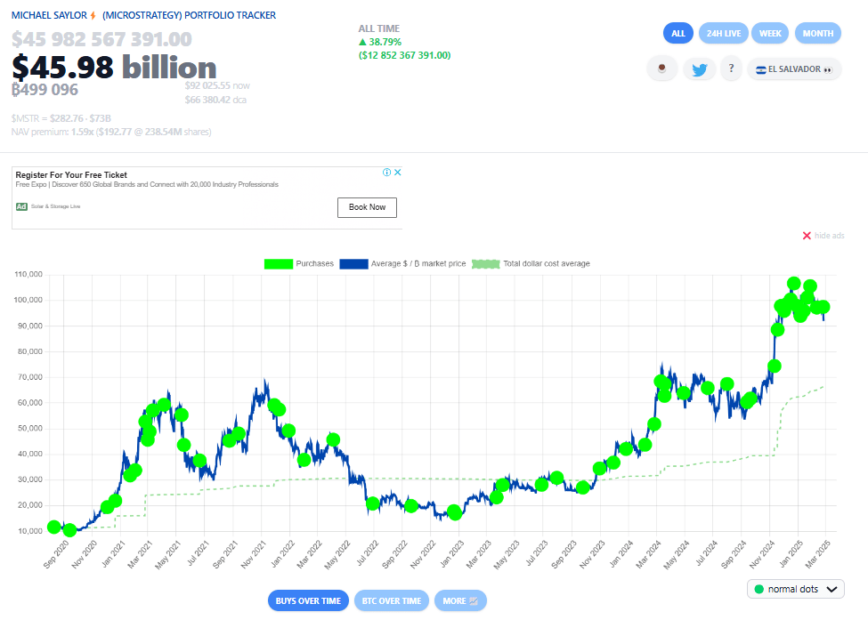Screen dimensions: 868x620
Task: Show the BUYS OVER TIME chart
Action: [x=308, y=600]
